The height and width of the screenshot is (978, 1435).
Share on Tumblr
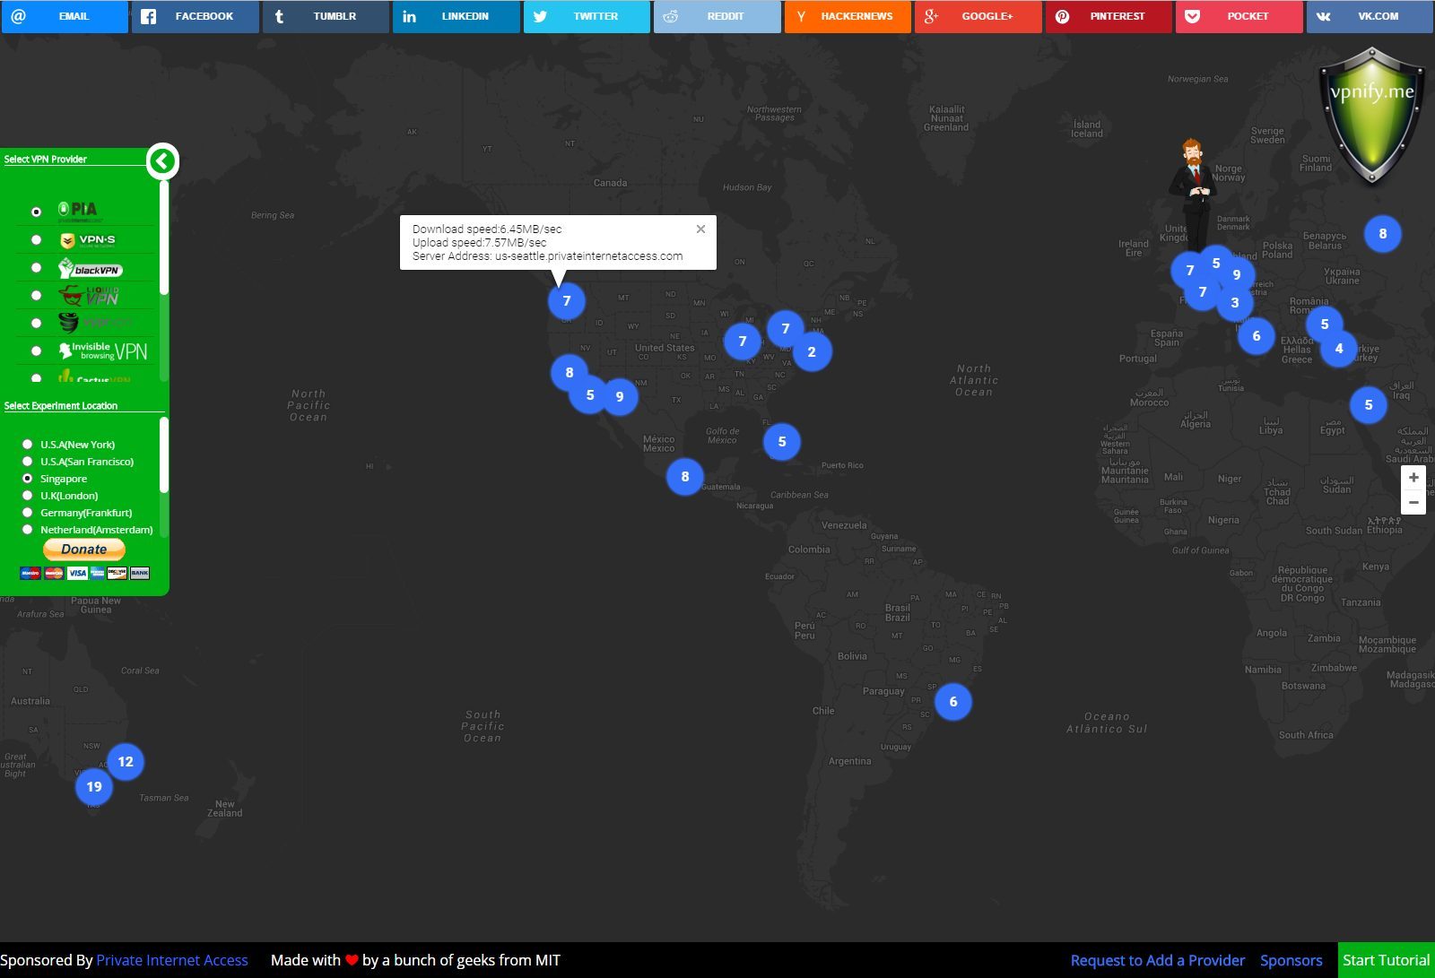click(326, 16)
